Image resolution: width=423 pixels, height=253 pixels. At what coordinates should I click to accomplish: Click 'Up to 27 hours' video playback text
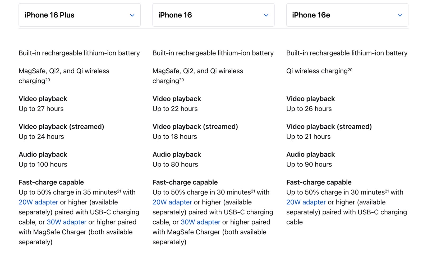pos(41,109)
